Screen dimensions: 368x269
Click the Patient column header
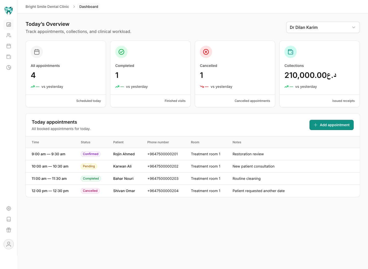click(x=118, y=142)
